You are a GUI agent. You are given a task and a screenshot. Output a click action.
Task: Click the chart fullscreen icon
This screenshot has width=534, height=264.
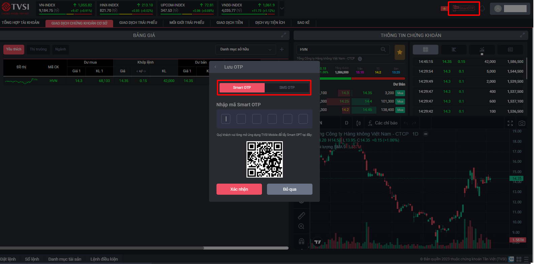510,123
